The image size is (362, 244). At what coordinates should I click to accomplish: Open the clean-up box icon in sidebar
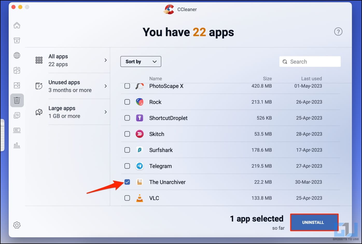17,40
